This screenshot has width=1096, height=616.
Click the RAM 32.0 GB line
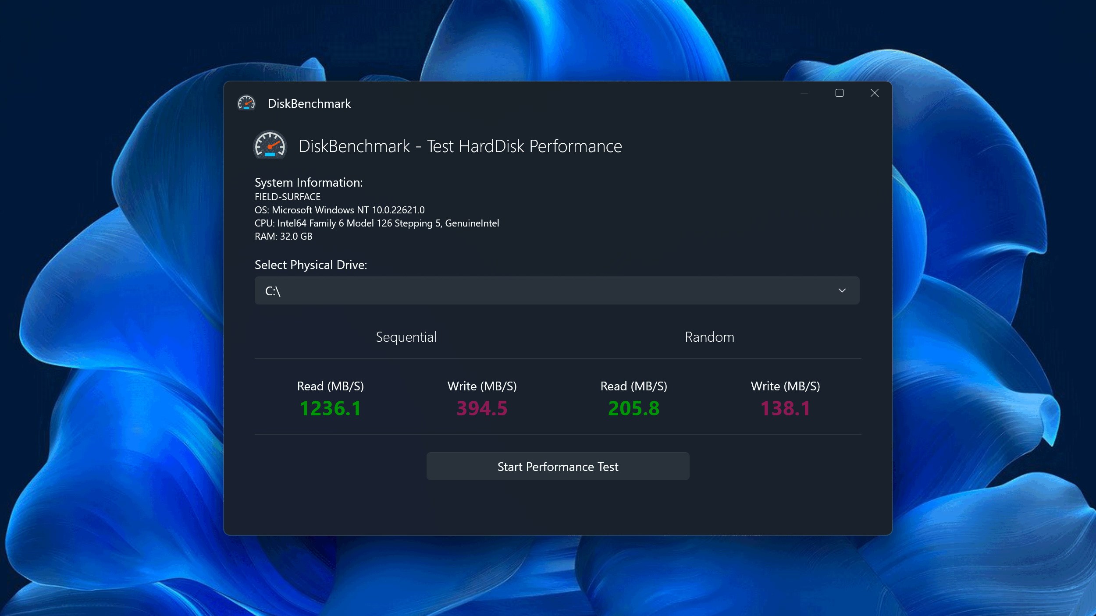[x=283, y=236]
